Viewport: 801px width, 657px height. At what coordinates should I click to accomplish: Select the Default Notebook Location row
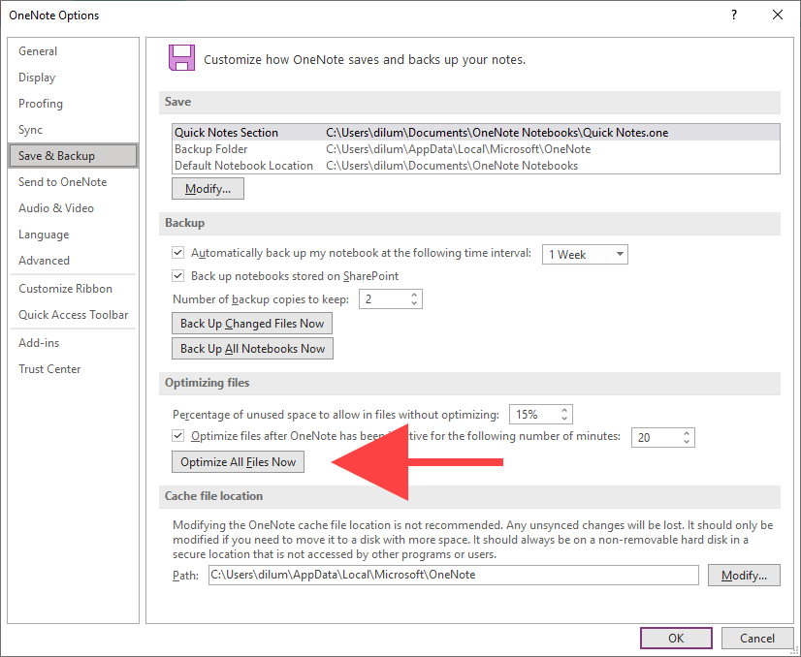(x=476, y=166)
